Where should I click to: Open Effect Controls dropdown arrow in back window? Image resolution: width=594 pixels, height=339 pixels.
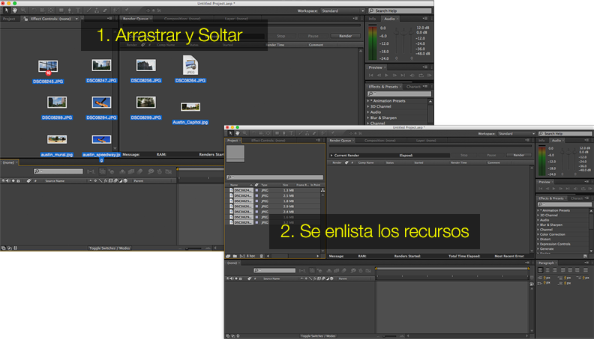[76, 19]
